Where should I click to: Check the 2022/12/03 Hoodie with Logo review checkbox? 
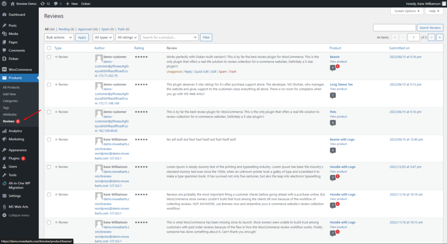(49, 167)
